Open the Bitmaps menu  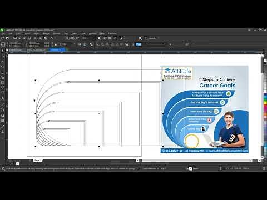pyautogui.click(x=57, y=34)
